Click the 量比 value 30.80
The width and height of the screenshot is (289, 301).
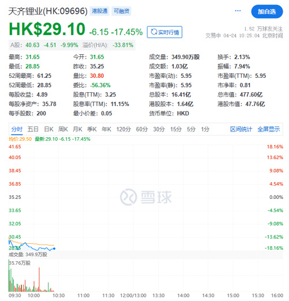click(97, 76)
